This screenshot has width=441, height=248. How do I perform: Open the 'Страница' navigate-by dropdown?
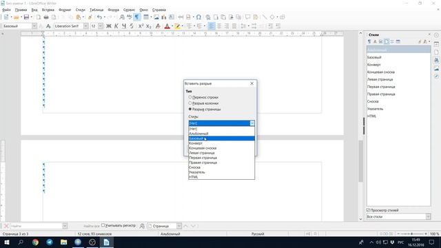(179, 226)
